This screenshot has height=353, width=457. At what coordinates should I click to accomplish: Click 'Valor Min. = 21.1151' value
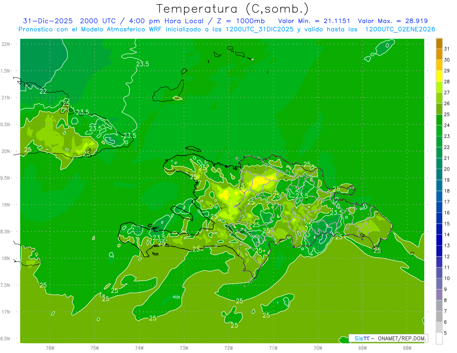(x=314, y=21)
